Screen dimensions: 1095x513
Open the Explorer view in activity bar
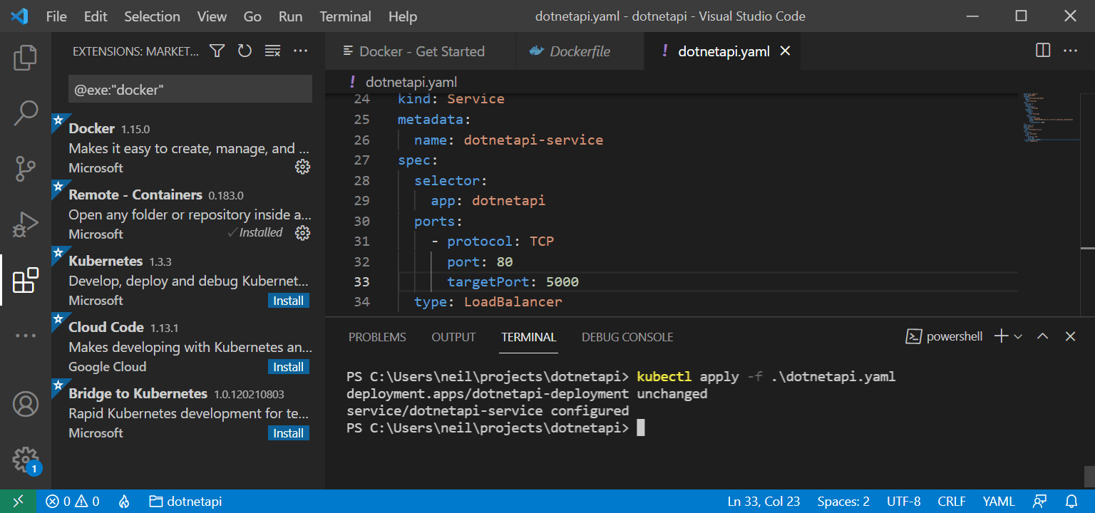click(26, 58)
